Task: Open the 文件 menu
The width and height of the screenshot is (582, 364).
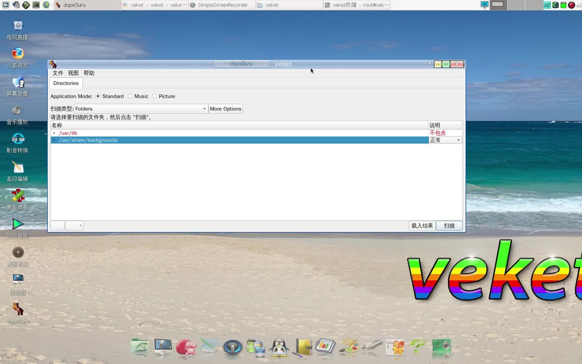Action: (58, 73)
